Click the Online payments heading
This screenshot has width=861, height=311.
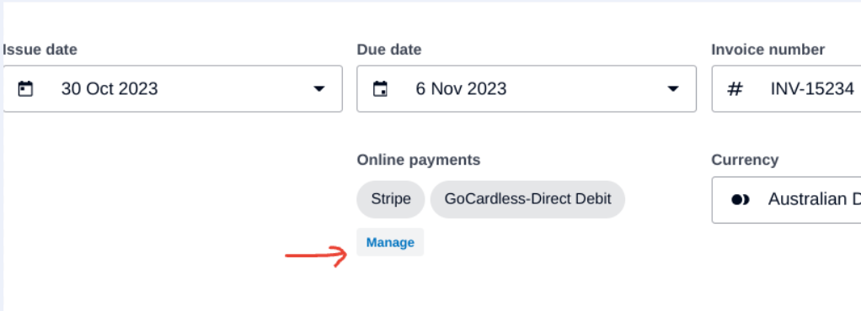pos(419,160)
